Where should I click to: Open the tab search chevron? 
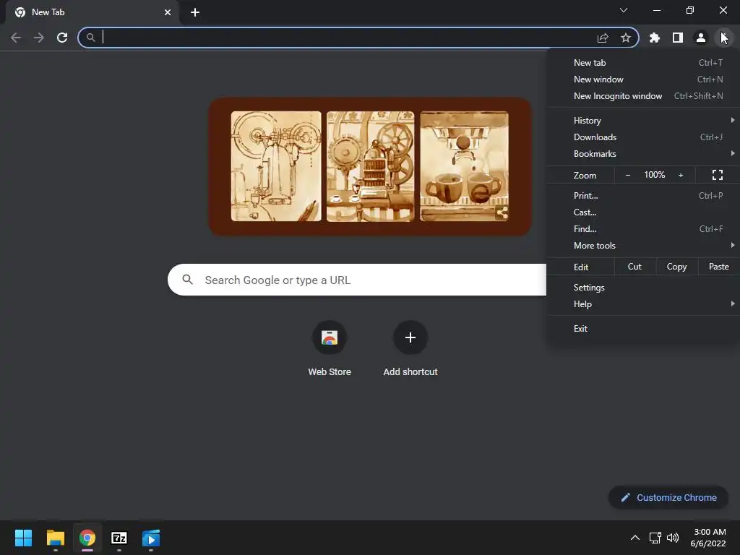point(624,10)
